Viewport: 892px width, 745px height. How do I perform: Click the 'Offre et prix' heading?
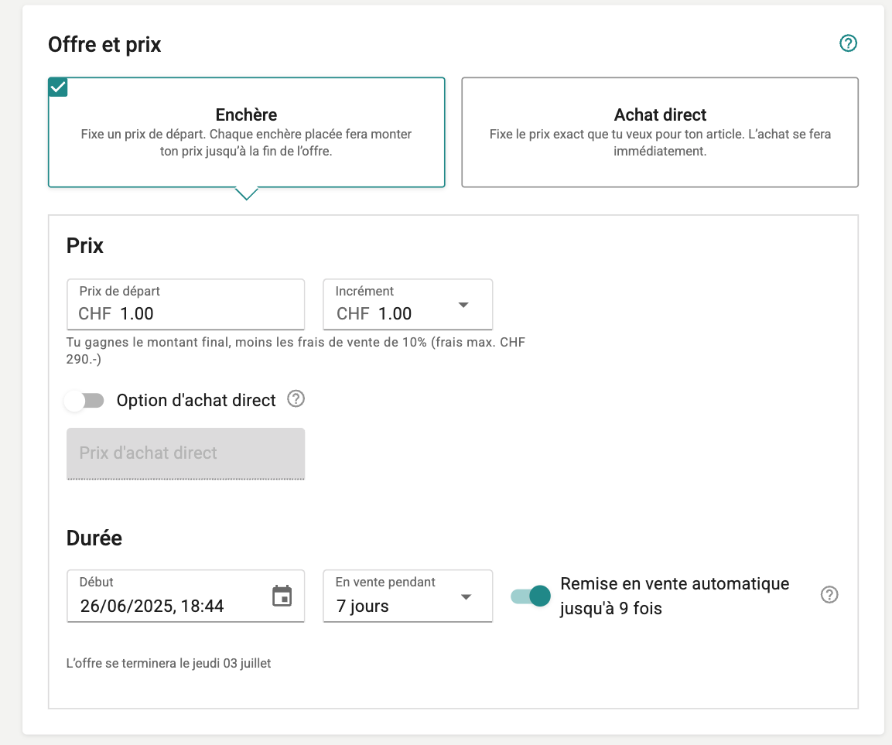pos(104,44)
